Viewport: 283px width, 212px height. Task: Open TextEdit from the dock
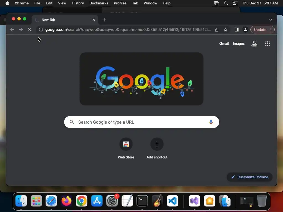pyautogui.click(x=127, y=201)
